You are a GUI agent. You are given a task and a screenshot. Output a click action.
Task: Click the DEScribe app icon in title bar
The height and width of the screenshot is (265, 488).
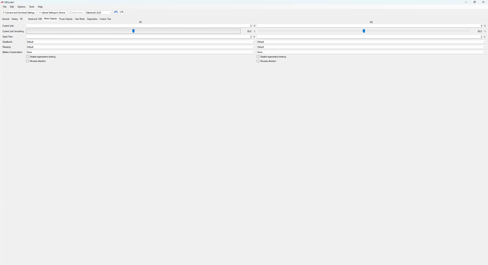point(2,2)
